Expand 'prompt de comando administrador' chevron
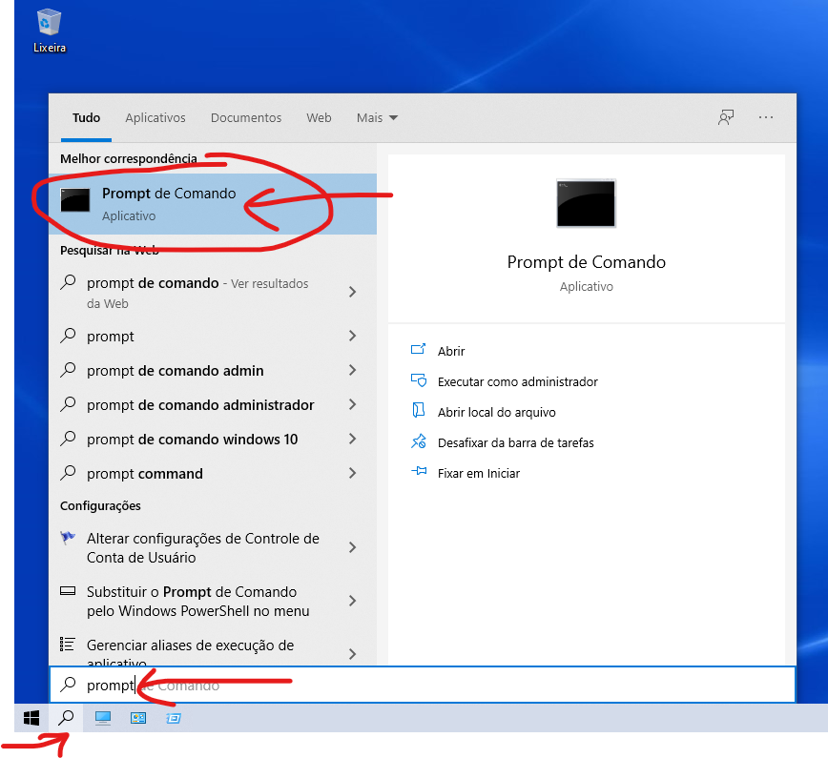The image size is (828, 758). pos(353,404)
